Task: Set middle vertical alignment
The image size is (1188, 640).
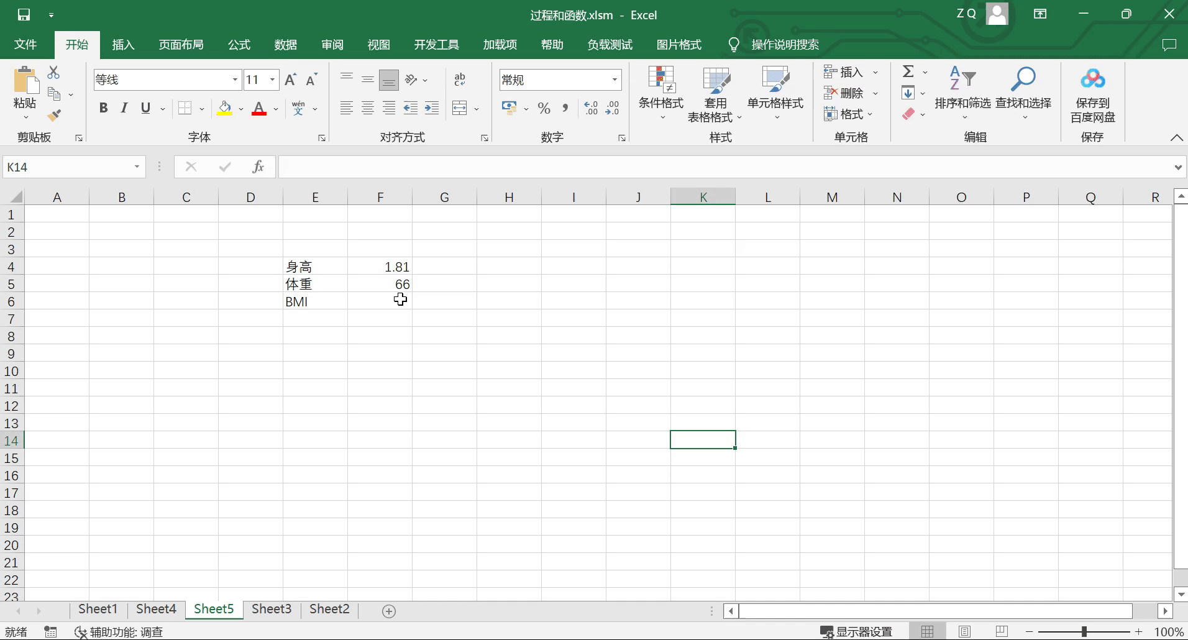Action: coord(368,79)
